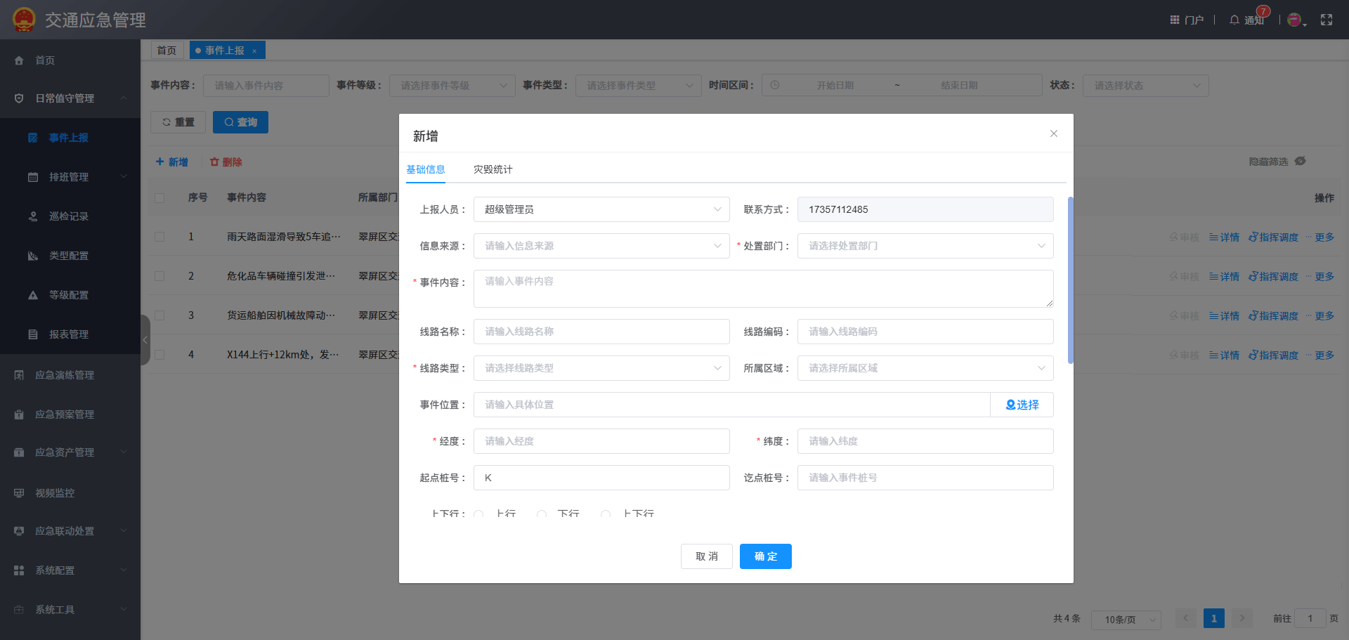This screenshot has height=640, width=1349.
Task: Click the home icon in sidebar
Action: tap(19, 60)
